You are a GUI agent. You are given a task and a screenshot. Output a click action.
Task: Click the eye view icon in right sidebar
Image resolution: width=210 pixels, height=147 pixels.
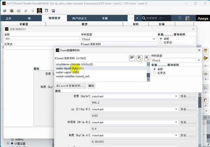[206, 74]
